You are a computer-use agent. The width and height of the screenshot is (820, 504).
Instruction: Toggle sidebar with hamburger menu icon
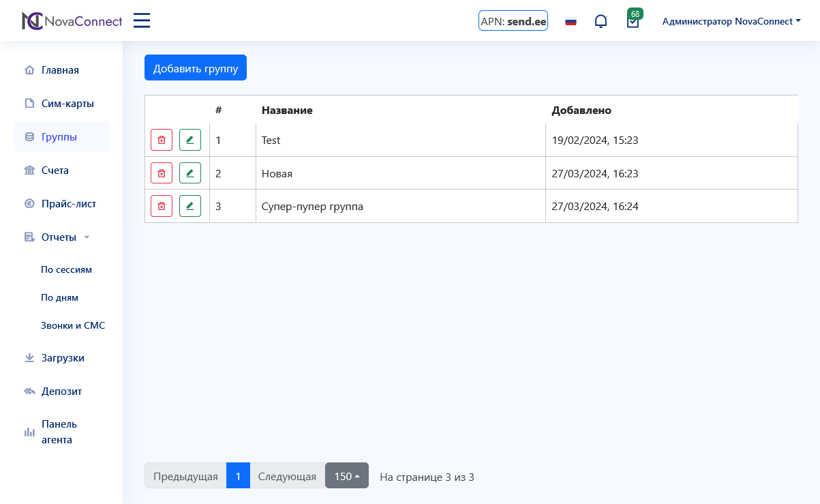coord(142,20)
